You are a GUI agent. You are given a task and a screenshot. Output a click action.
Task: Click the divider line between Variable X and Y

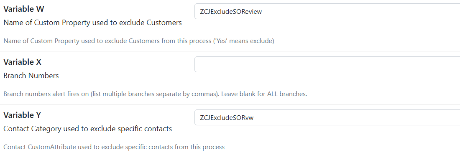coord(230,104)
